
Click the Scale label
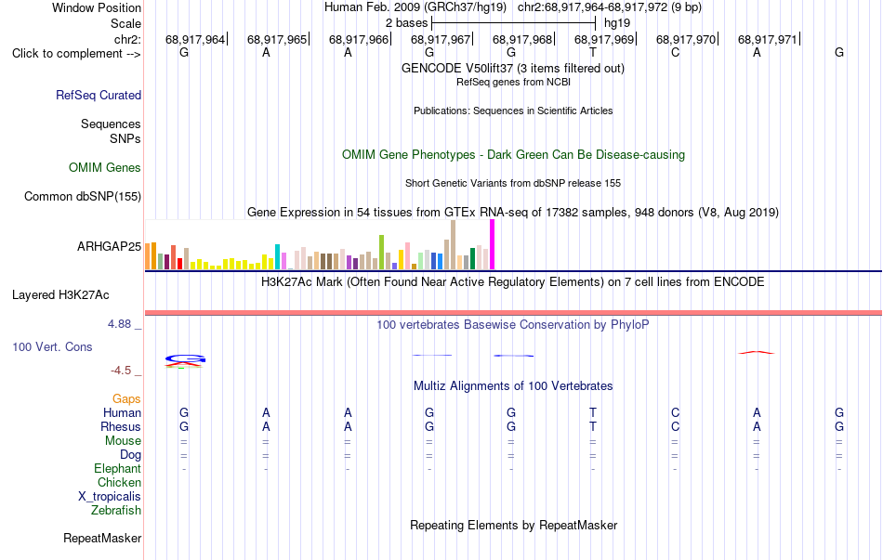(x=126, y=23)
